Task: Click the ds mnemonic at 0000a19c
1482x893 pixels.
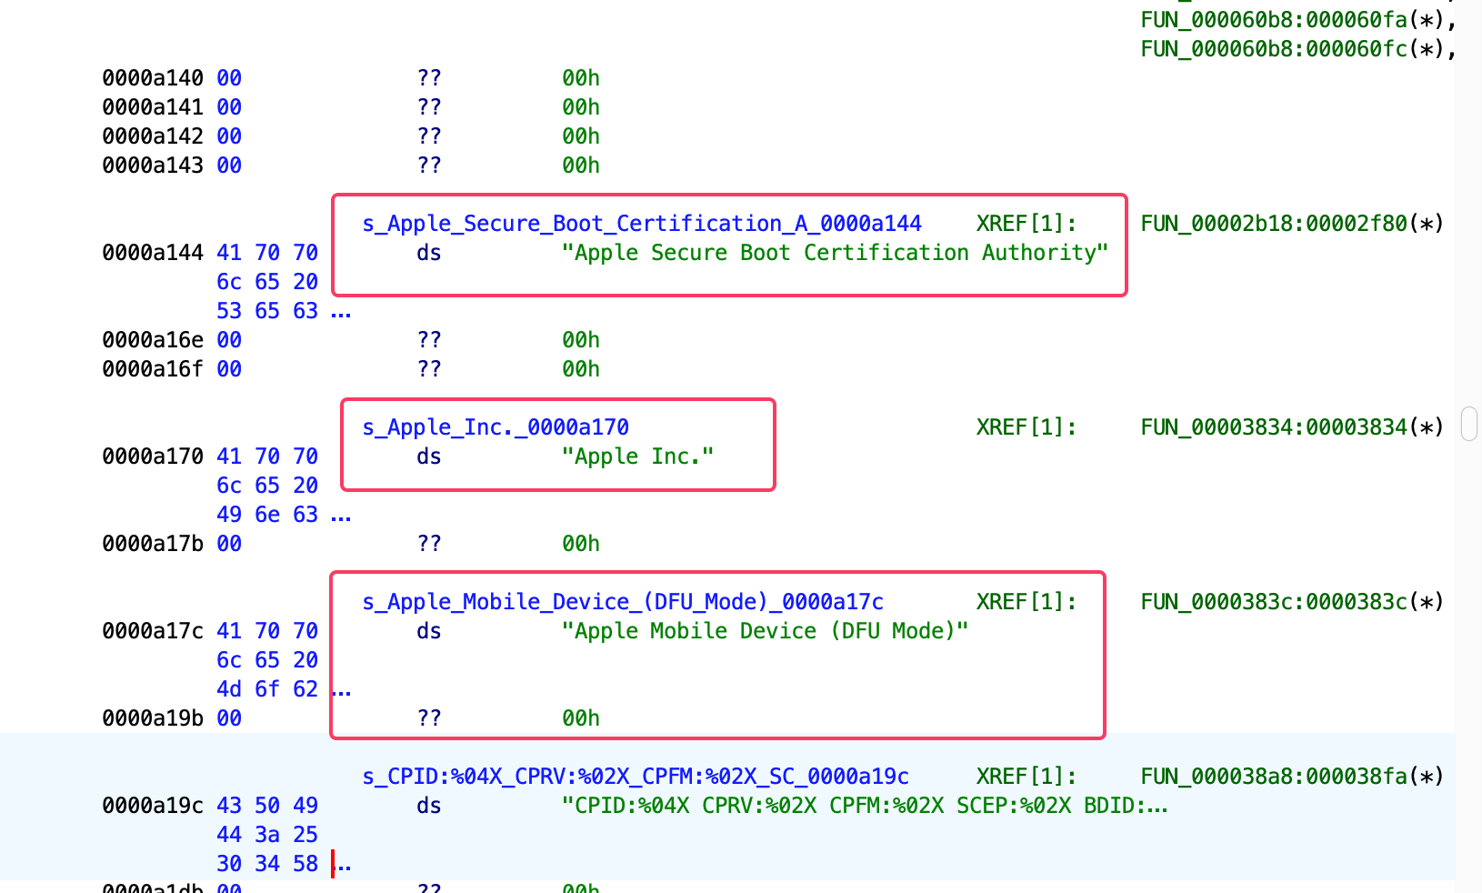Action: [x=429, y=806]
